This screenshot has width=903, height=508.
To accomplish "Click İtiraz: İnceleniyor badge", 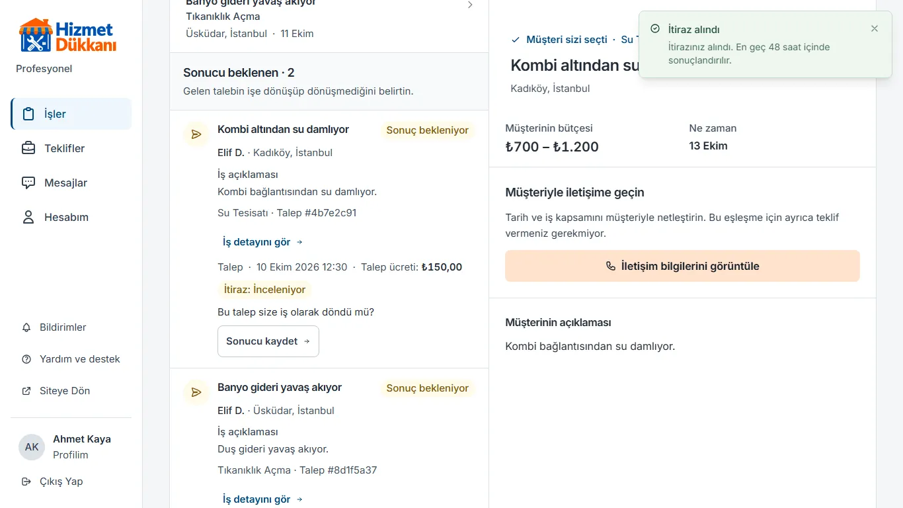I will [264, 290].
